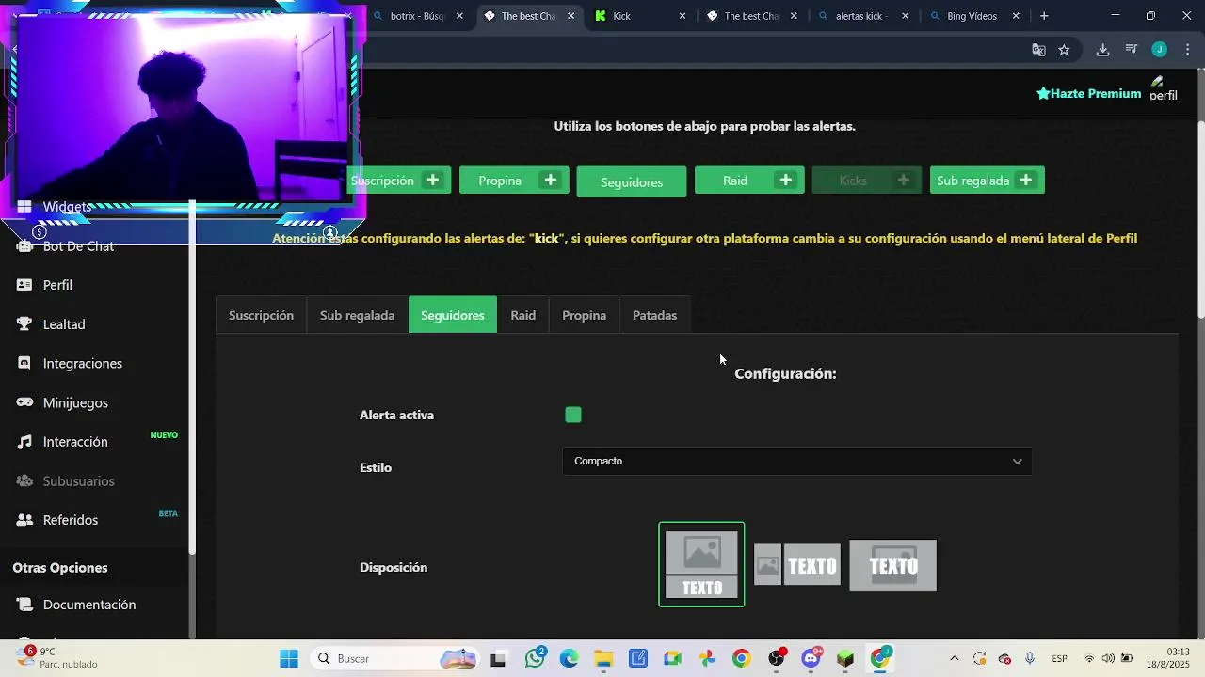
Task: Test the Sub regalada alert button
Action: [x=988, y=180]
